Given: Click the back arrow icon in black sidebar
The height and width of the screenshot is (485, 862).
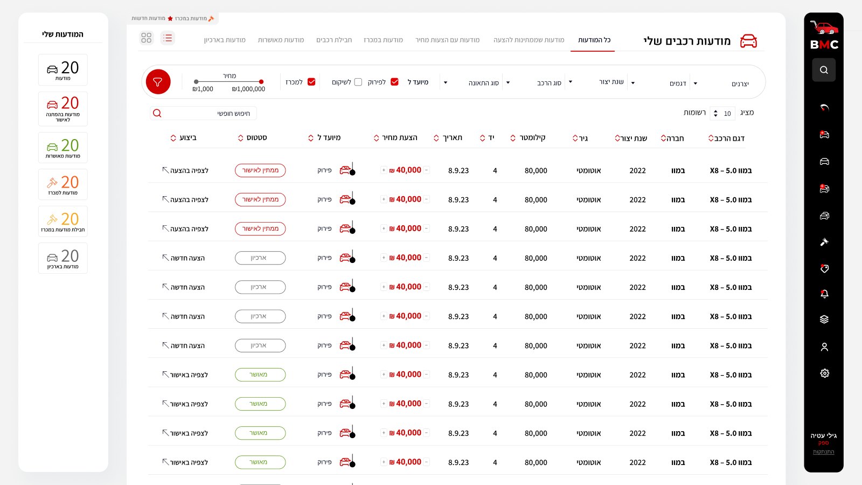Looking at the screenshot, I should [824, 107].
